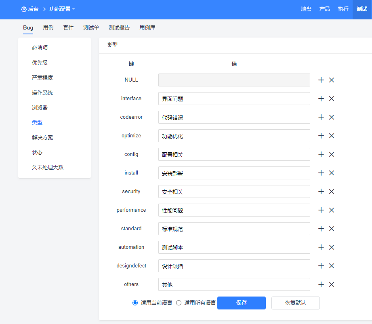Expand the 功能配置 dropdown in header
Image resolution: width=372 pixels, height=324 pixels.
pos(62,9)
